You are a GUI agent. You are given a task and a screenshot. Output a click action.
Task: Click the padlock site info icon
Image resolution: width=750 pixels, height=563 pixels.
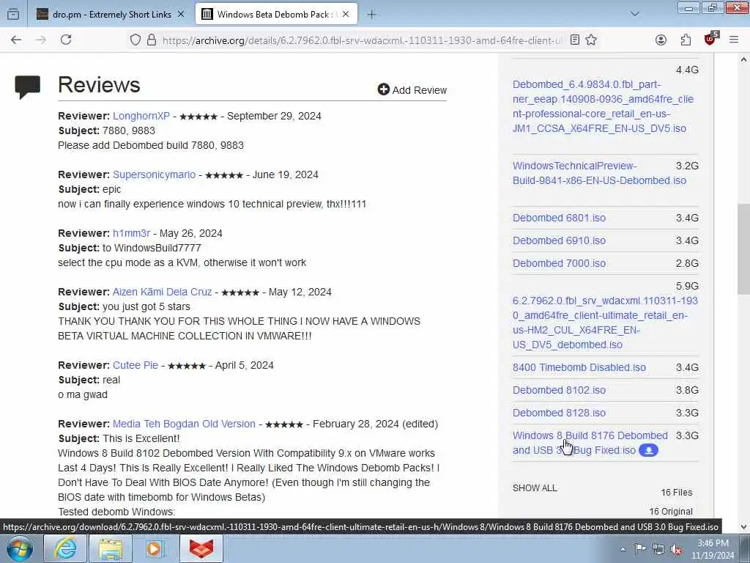(x=152, y=40)
